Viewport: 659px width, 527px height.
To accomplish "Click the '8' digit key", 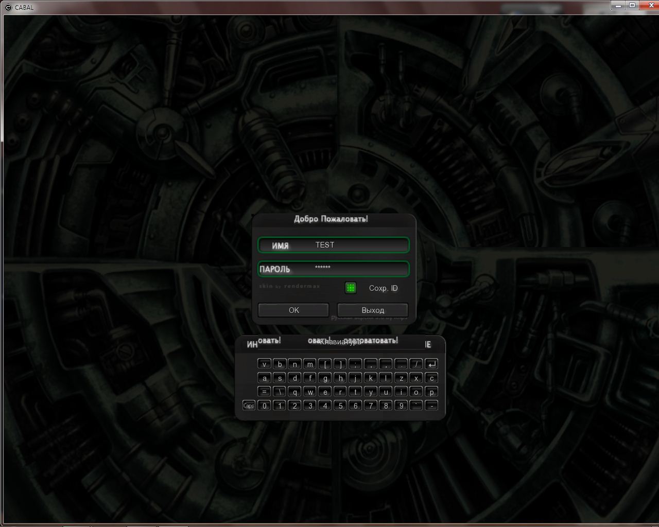I will (x=386, y=406).
